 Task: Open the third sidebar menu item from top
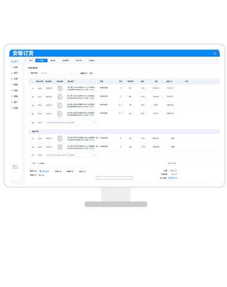pyautogui.click(x=14, y=73)
